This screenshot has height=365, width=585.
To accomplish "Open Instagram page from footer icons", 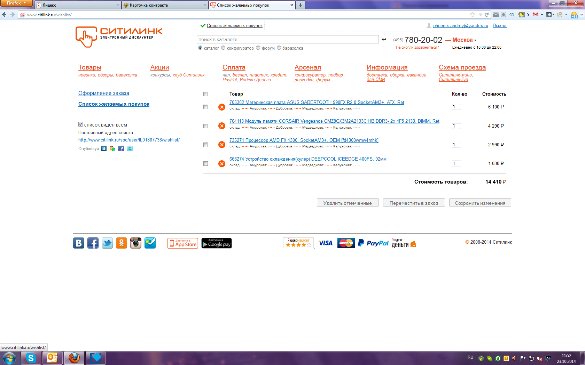I will coord(136,243).
